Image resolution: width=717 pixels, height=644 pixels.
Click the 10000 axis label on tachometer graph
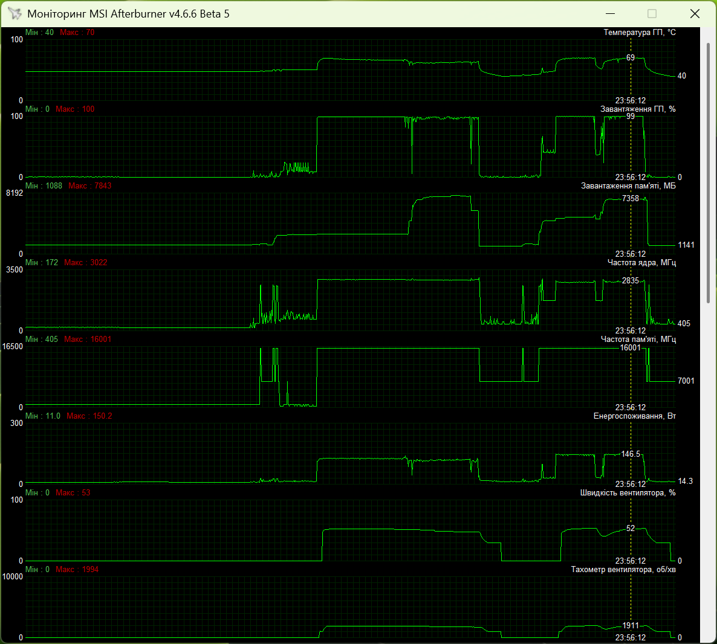point(12,578)
